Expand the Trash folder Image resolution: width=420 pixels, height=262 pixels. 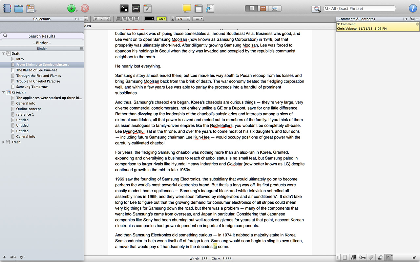4,142
